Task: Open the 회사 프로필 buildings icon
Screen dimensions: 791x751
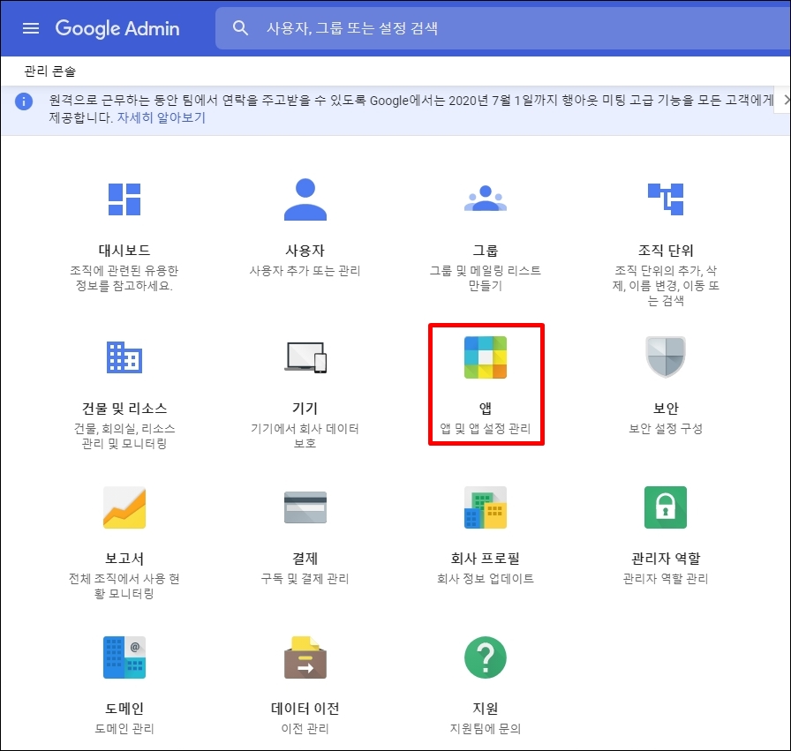Action: [486, 507]
